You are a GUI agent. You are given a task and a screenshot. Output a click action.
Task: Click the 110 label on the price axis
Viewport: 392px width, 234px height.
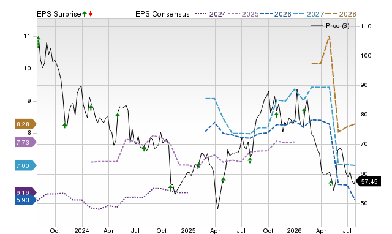366,26
